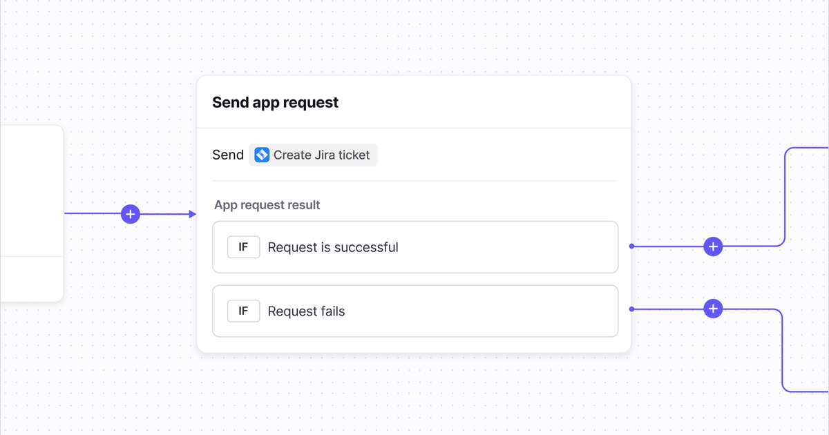Click the connector line going down from the fails branch
The image size is (829, 435).
pos(782,352)
